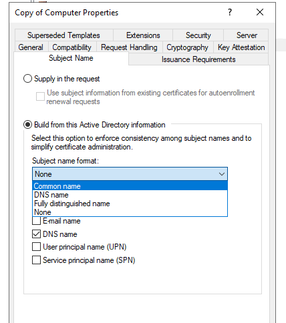Viewport: 286px width, 323px height.
Task: Select Fully distinguished name list option
Action: [130, 204]
